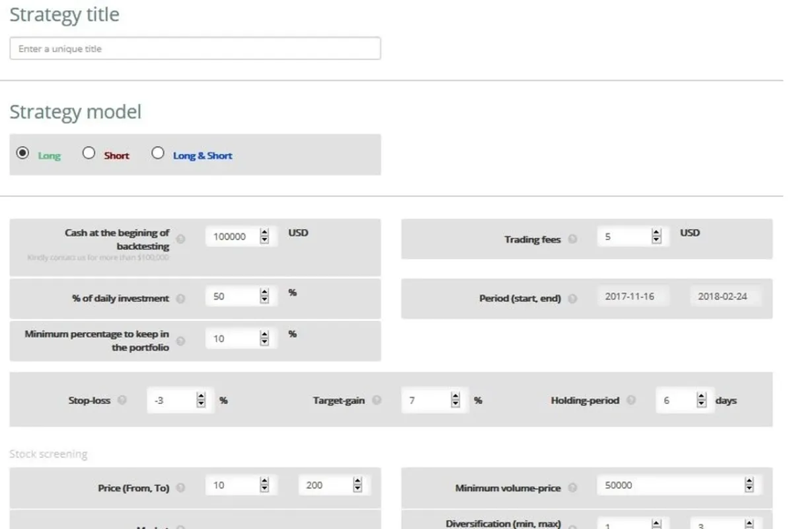Viewport: 793px width, 529px height.
Task: Click help icon beside Minimum volume-price
Action: 572,488
